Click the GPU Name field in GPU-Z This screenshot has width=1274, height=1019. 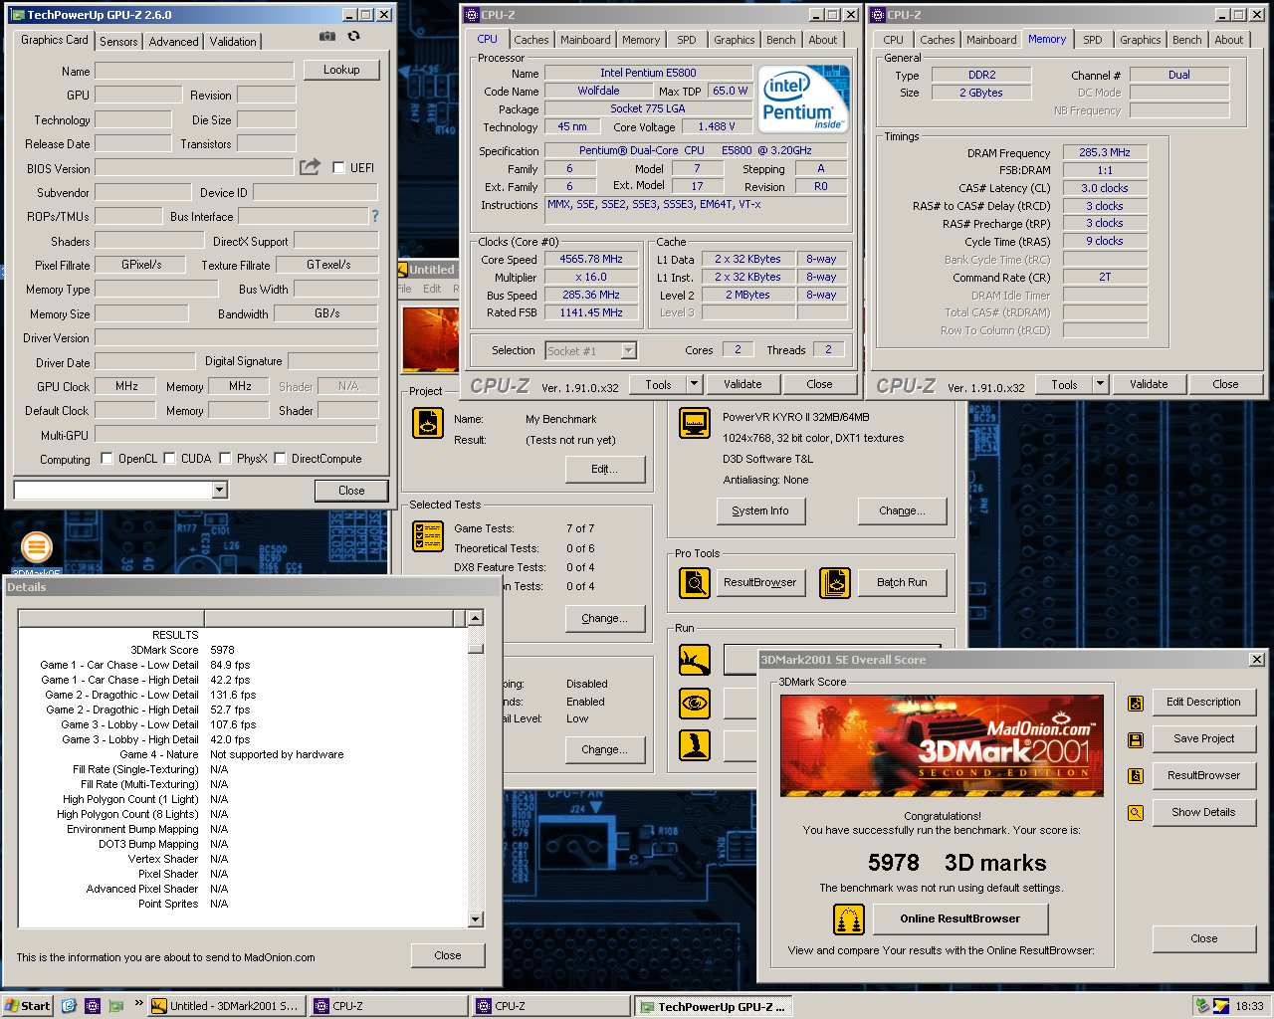(x=194, y=71)
